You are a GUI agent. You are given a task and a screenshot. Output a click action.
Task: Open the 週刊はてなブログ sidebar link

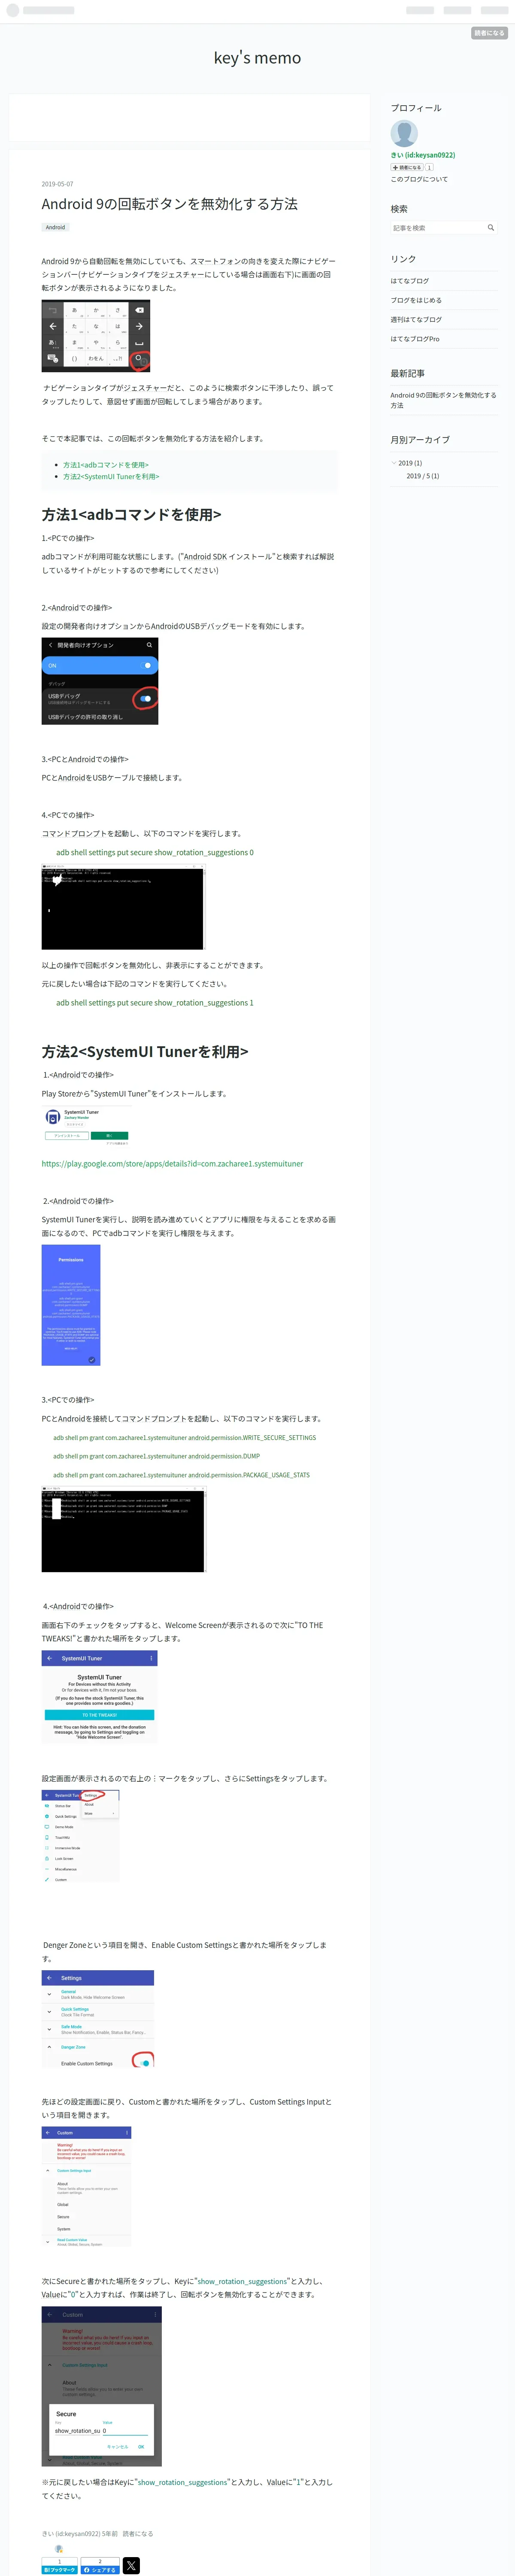point(416,320)
